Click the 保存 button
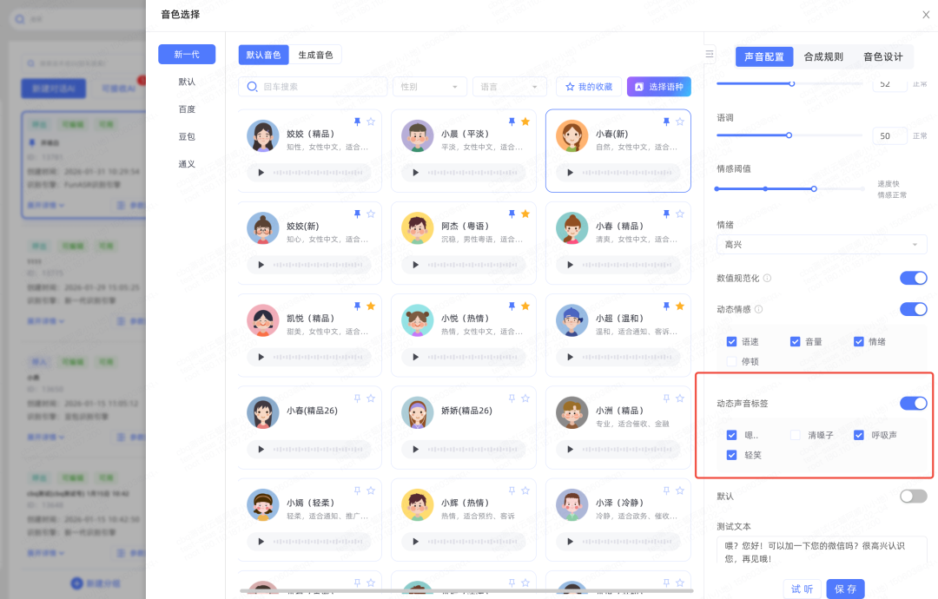 coord(845,589)
